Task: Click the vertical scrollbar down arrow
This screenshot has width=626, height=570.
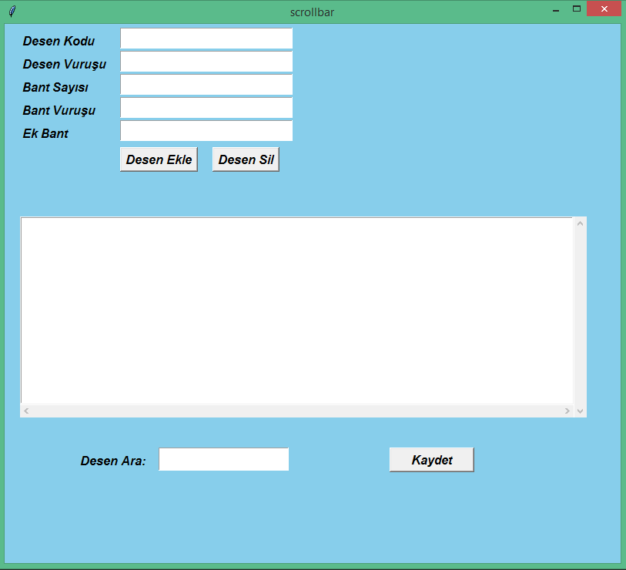Action: [580, 411]
